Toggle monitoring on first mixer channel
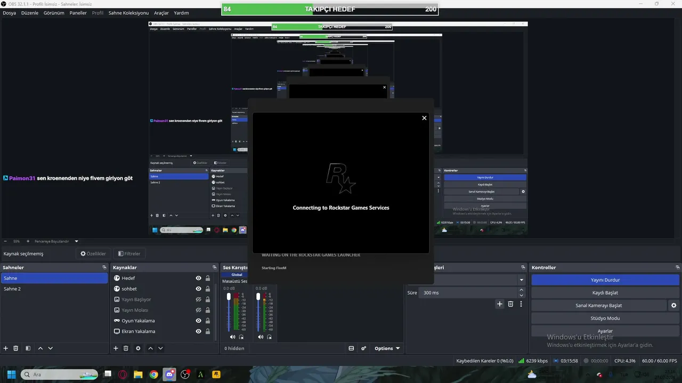The image size is (682, 383). point(241,337)
